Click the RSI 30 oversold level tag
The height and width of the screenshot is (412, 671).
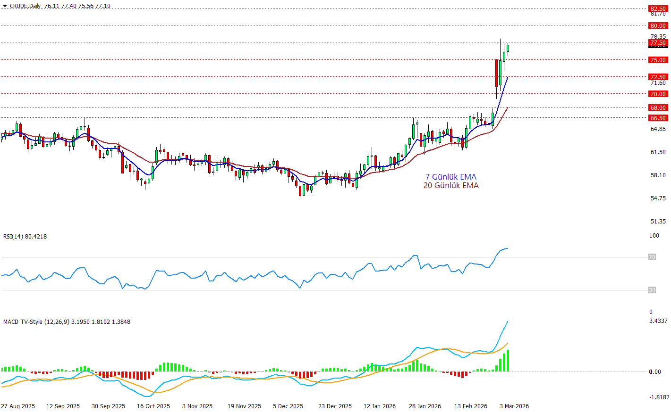pos(652,290)
